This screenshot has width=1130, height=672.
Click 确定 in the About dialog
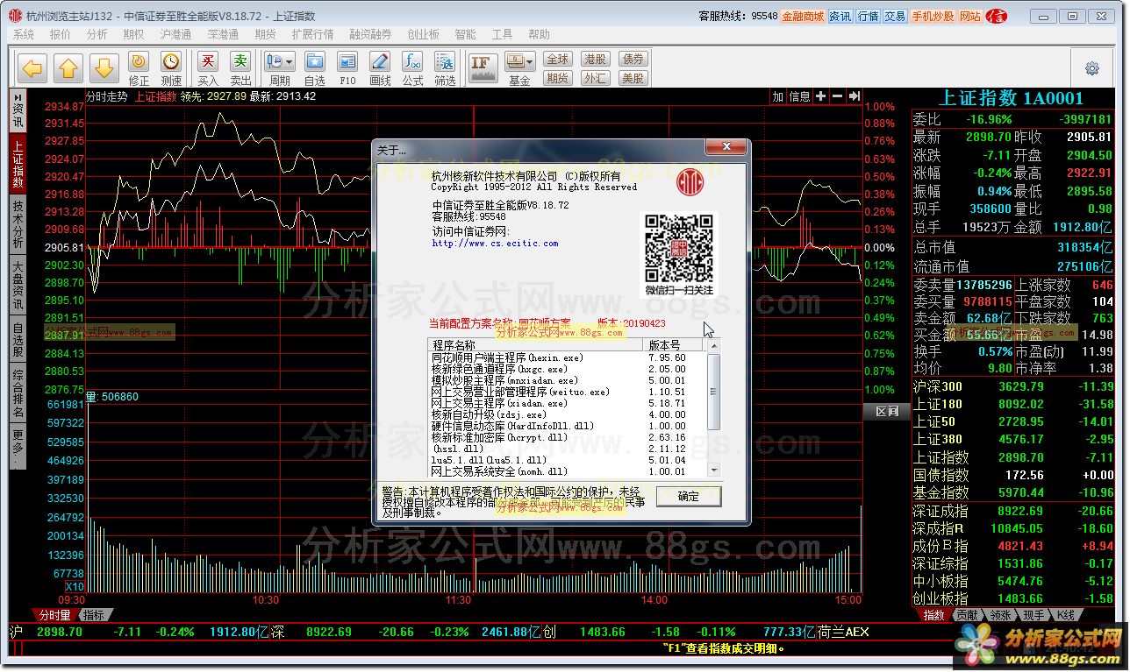689,496
